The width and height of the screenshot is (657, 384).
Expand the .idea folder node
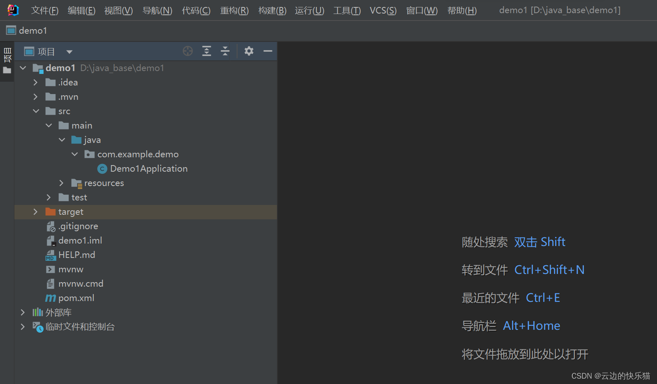pyautogui.click(x=35, y=82)
